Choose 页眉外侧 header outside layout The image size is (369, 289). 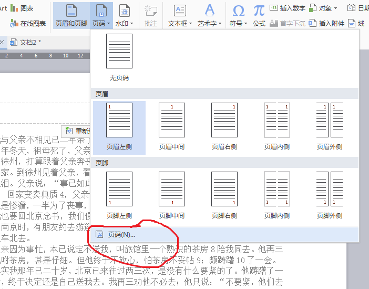(x=330, y=127)
